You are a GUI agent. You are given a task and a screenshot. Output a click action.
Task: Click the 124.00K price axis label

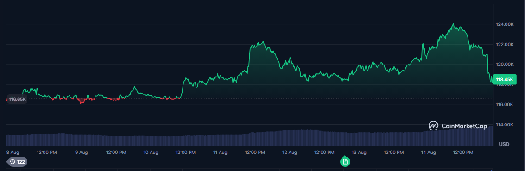505,24
